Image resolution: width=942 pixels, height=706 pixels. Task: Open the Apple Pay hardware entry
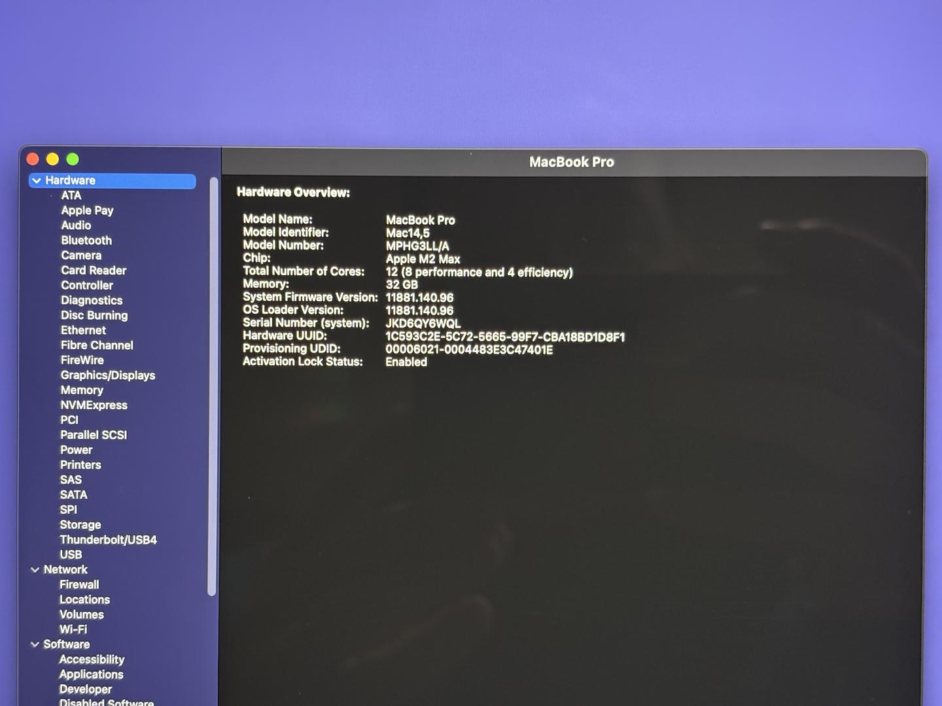(87, 210)
